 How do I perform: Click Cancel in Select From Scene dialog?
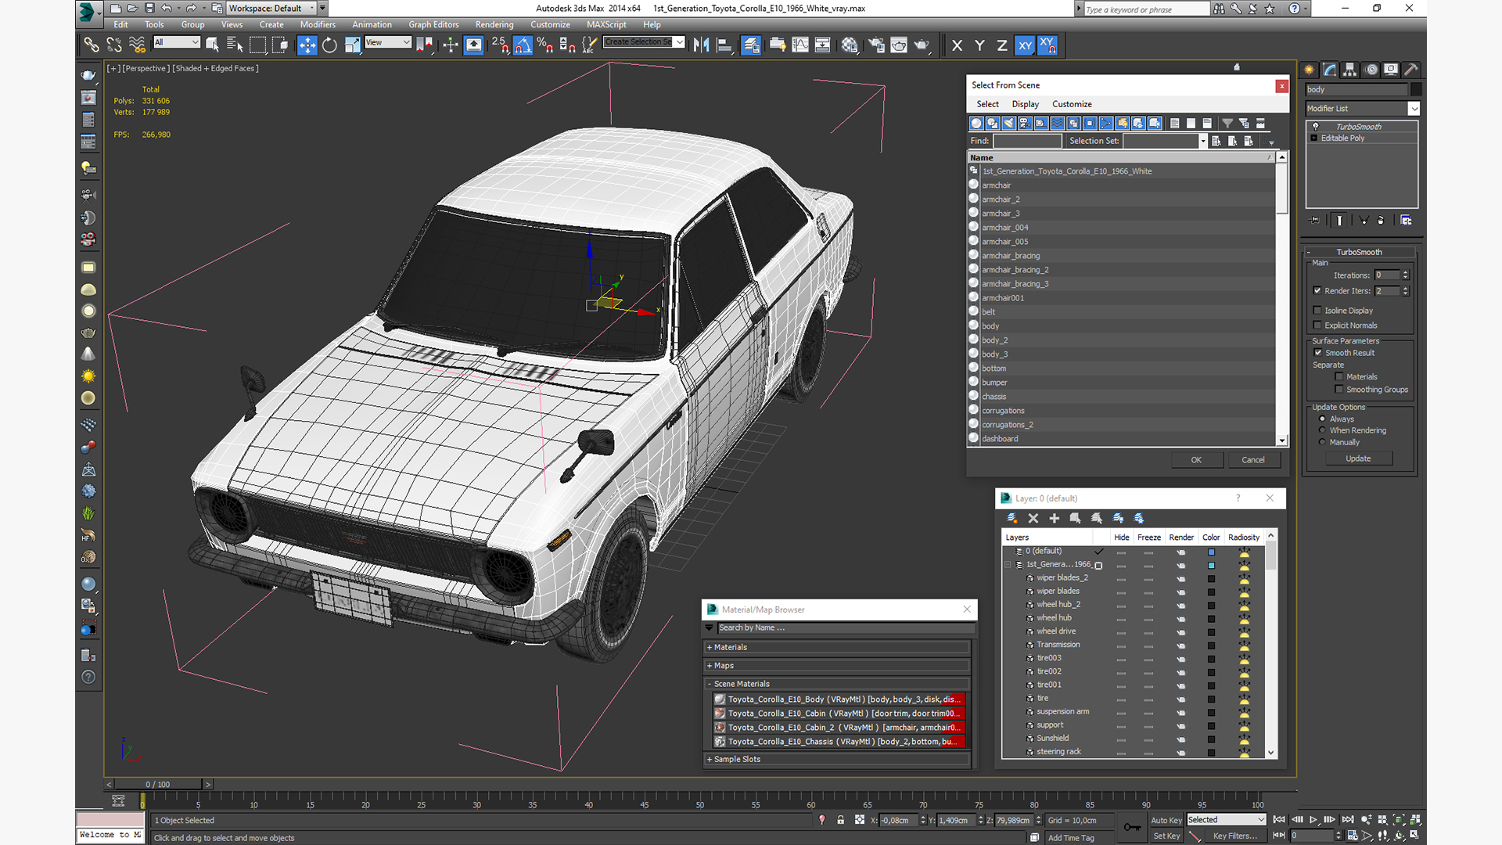point(1252,460)
